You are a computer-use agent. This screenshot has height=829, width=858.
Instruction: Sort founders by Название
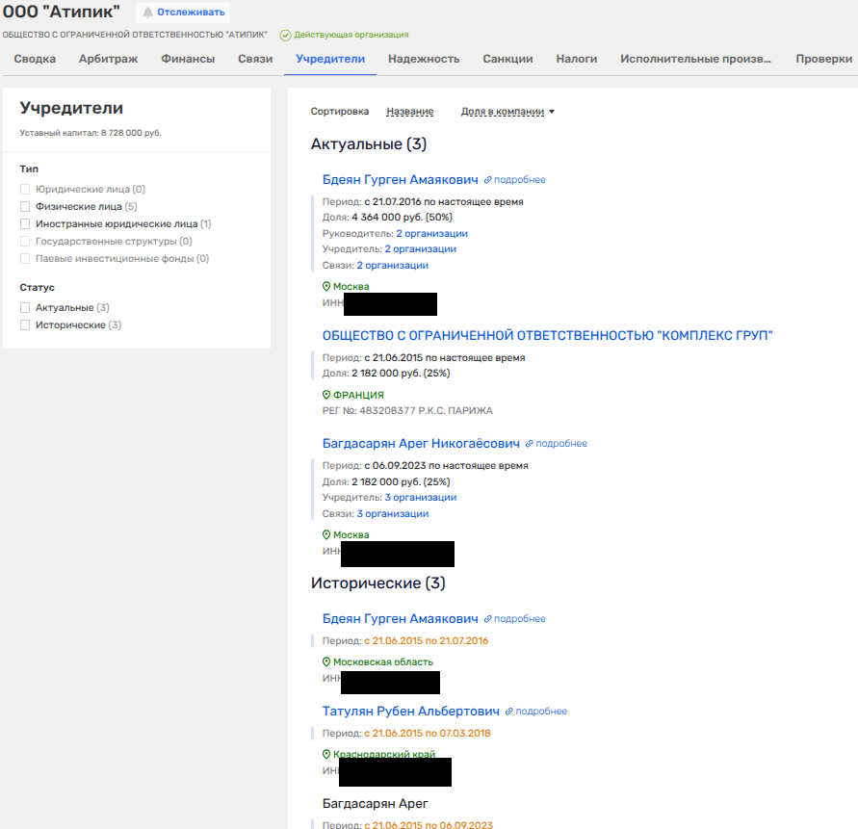(x=409, y=112)
